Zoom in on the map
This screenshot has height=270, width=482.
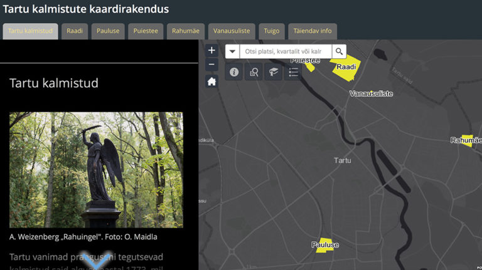[212, 50]
